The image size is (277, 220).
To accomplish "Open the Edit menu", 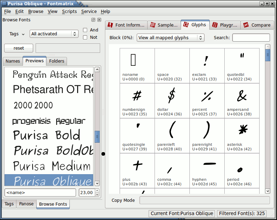I will (x=19, y=12).
